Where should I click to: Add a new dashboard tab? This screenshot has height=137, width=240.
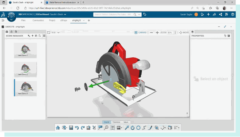click(x=89, y=21)
